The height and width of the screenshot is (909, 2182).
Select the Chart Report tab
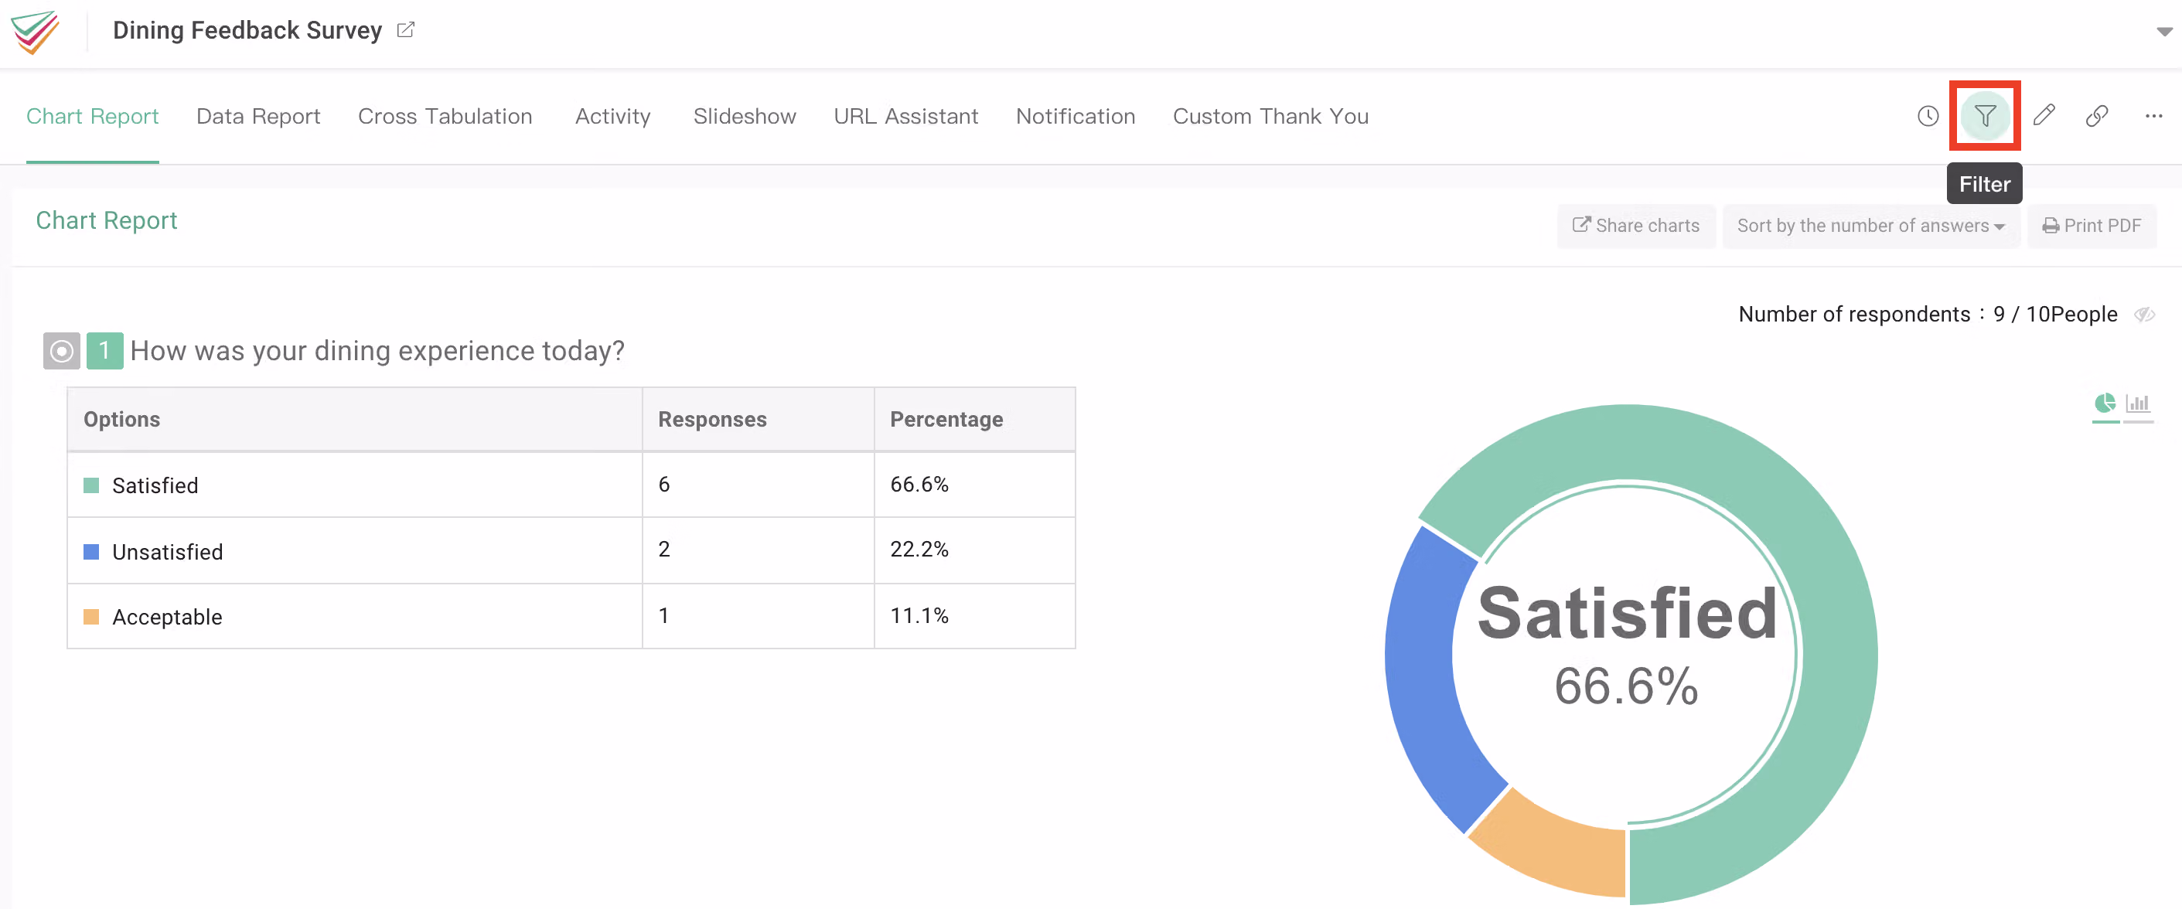pyautogui.click(x=92, y=116)
